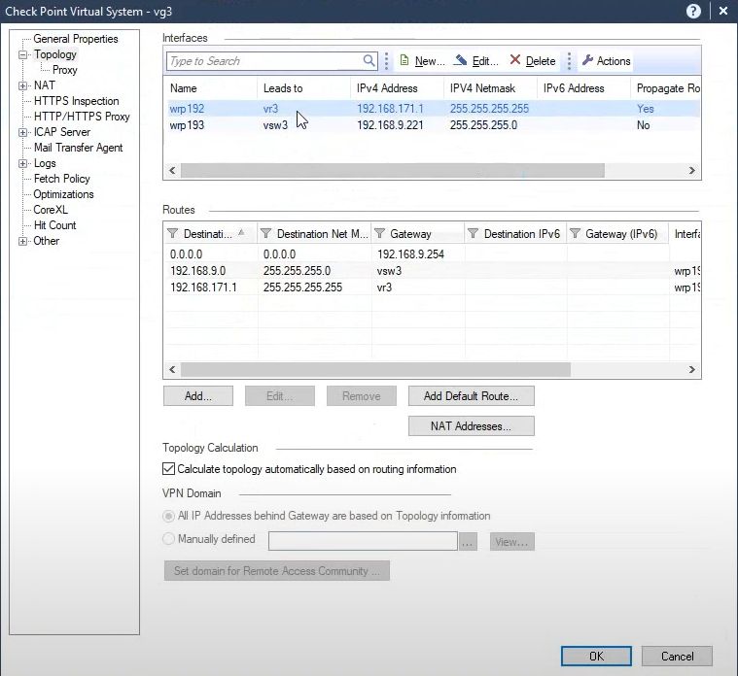The image size is (738, 676).
Task: Click the Interfaces horizontal scrollbar thumb
Action: (x=393, y=170)
